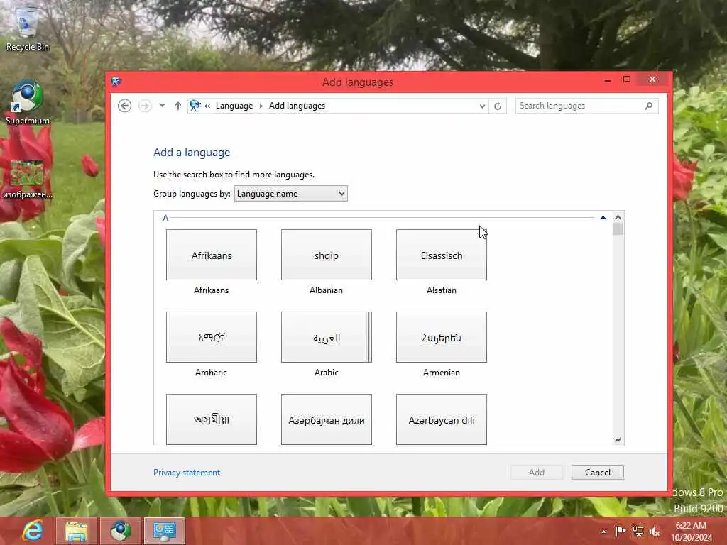Viewport: 727px width, 545px height.
Task: Close the Add languages window
Action: coord(652,79)
